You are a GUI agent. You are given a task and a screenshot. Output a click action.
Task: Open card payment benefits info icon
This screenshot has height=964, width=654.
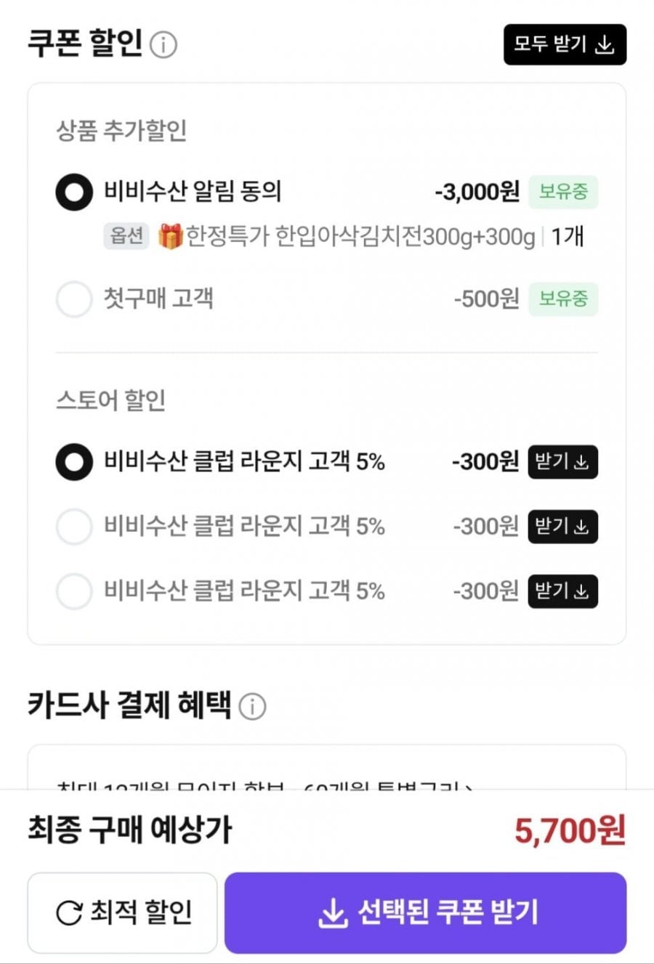click(x=252, y=706)
